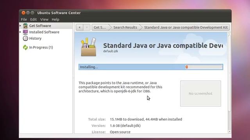Click the Standard Java or Java compatible title
This screenshot has height=140, width=250.
163,45
